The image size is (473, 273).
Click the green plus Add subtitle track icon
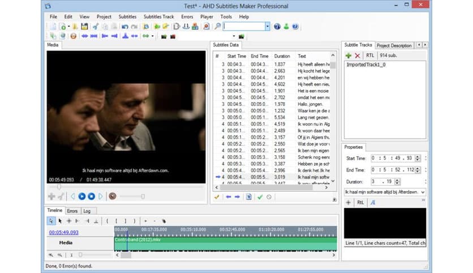348,55
